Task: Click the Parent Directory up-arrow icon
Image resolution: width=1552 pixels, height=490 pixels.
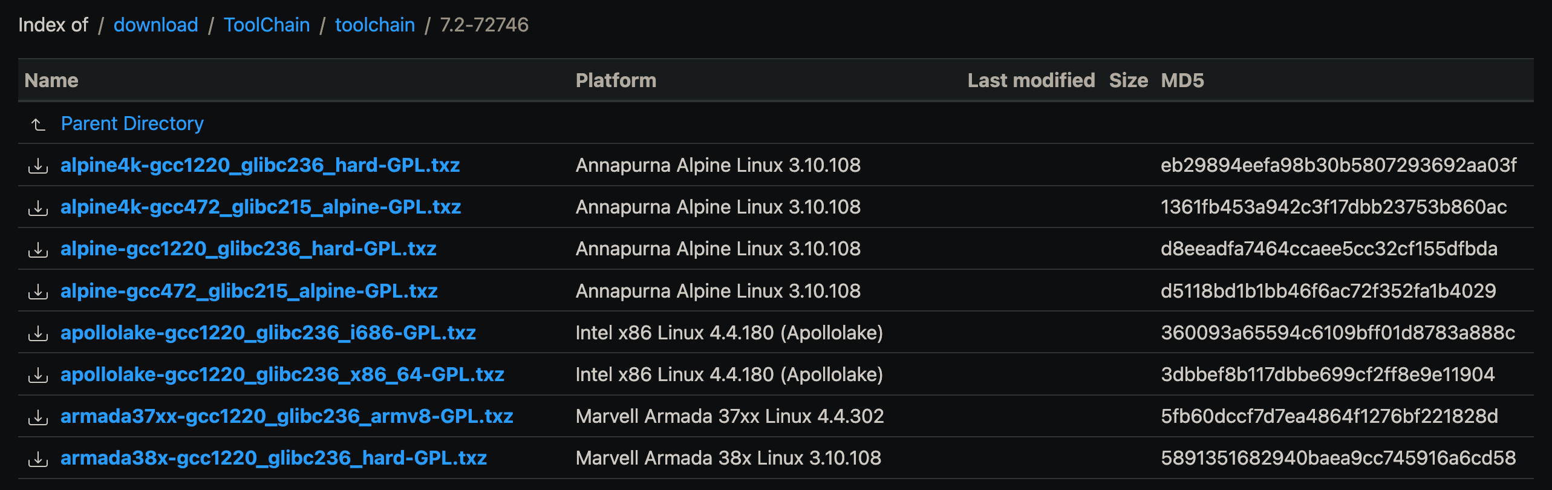Action: (38, 124)
